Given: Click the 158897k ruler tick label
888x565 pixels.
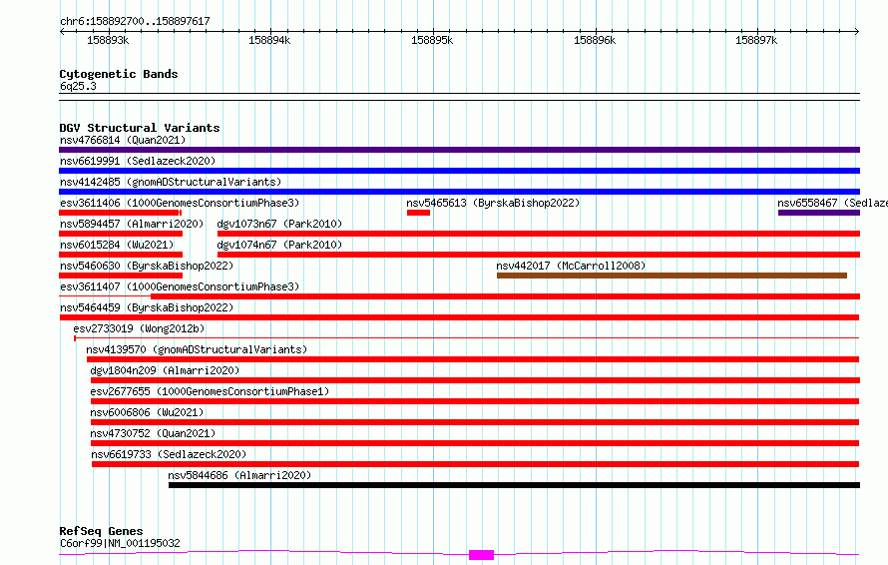Looking at the screenshot, I should click(756, 40).
